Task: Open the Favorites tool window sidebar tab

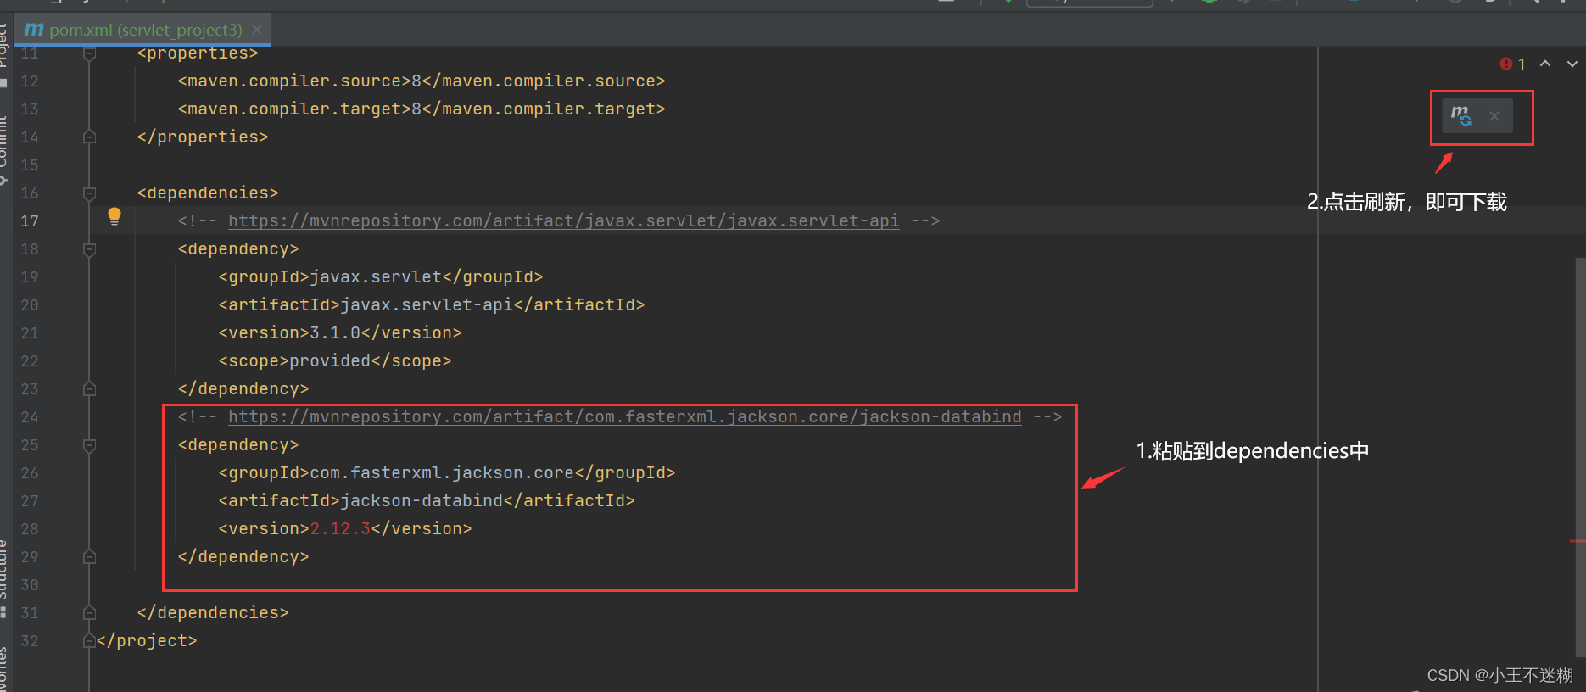Action: pyautogui.click(x=3, y=670)
